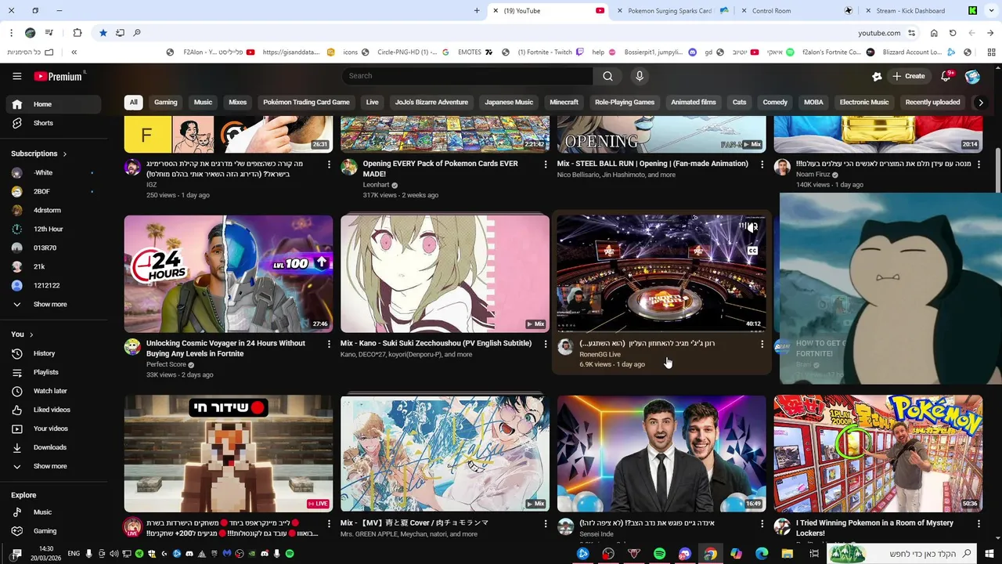Click the Shorts sidebar icon
The height and width of the screenshot is (564, 1002).
click(x=17, y=123)
